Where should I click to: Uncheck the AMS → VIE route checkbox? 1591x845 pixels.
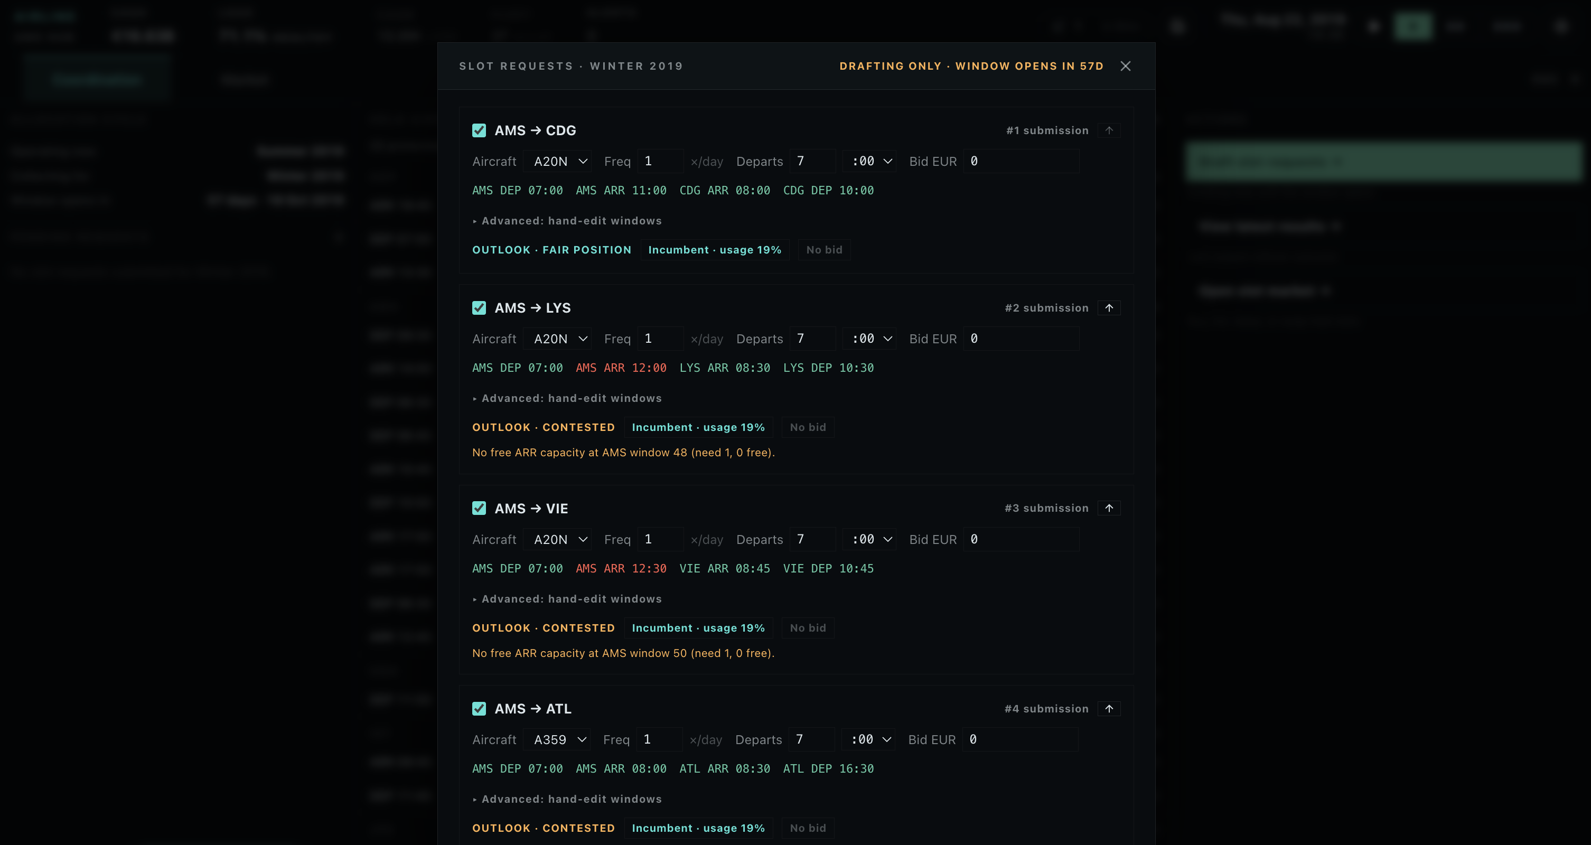[x=479, y=509]
